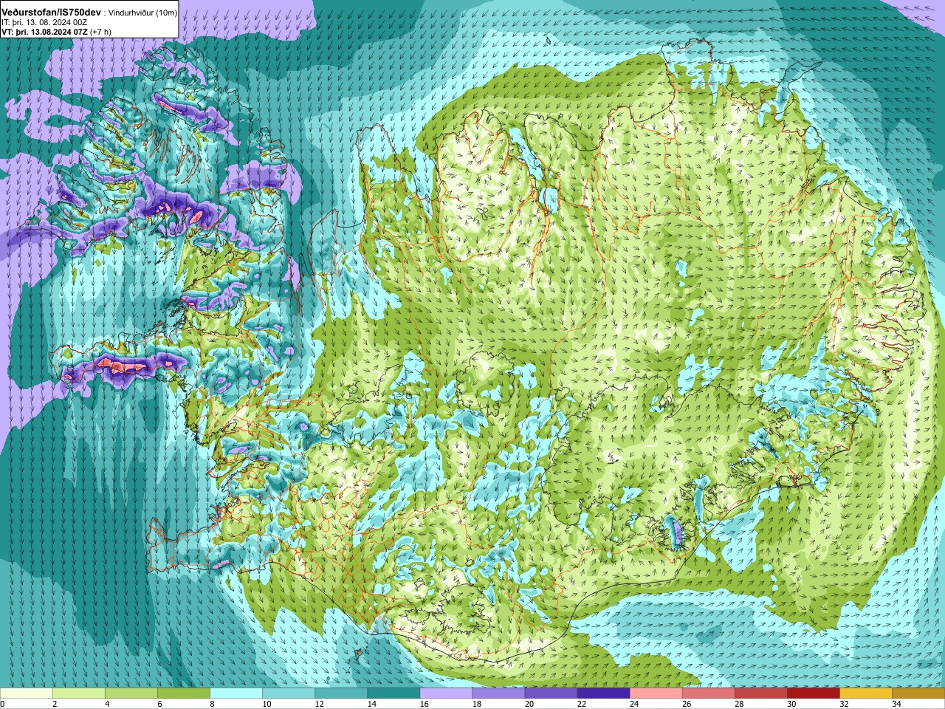This screenshot has height=709, width=945.
Task: Select the golden brown legend swatch above 34
Action: [x=918, y=694]
